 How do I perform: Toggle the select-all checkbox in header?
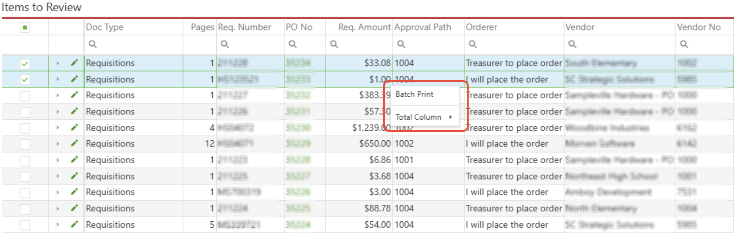click(x=25, y=27)
